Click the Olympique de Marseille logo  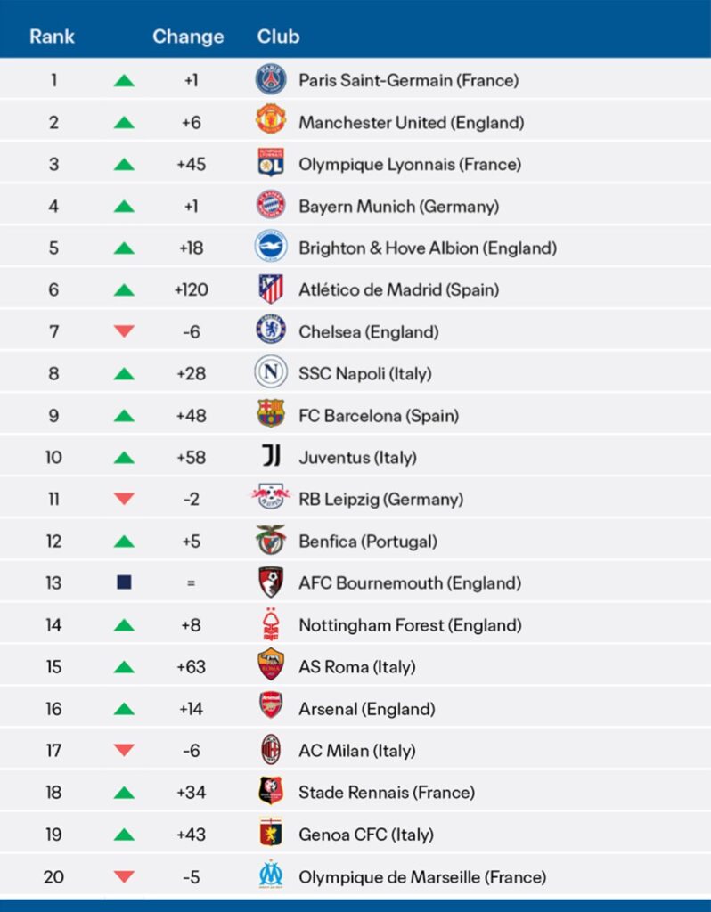[x=271, y=875]
